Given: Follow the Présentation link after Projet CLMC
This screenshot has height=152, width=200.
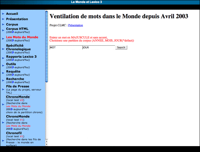Looking at the screenshot, I should [76, 25].
